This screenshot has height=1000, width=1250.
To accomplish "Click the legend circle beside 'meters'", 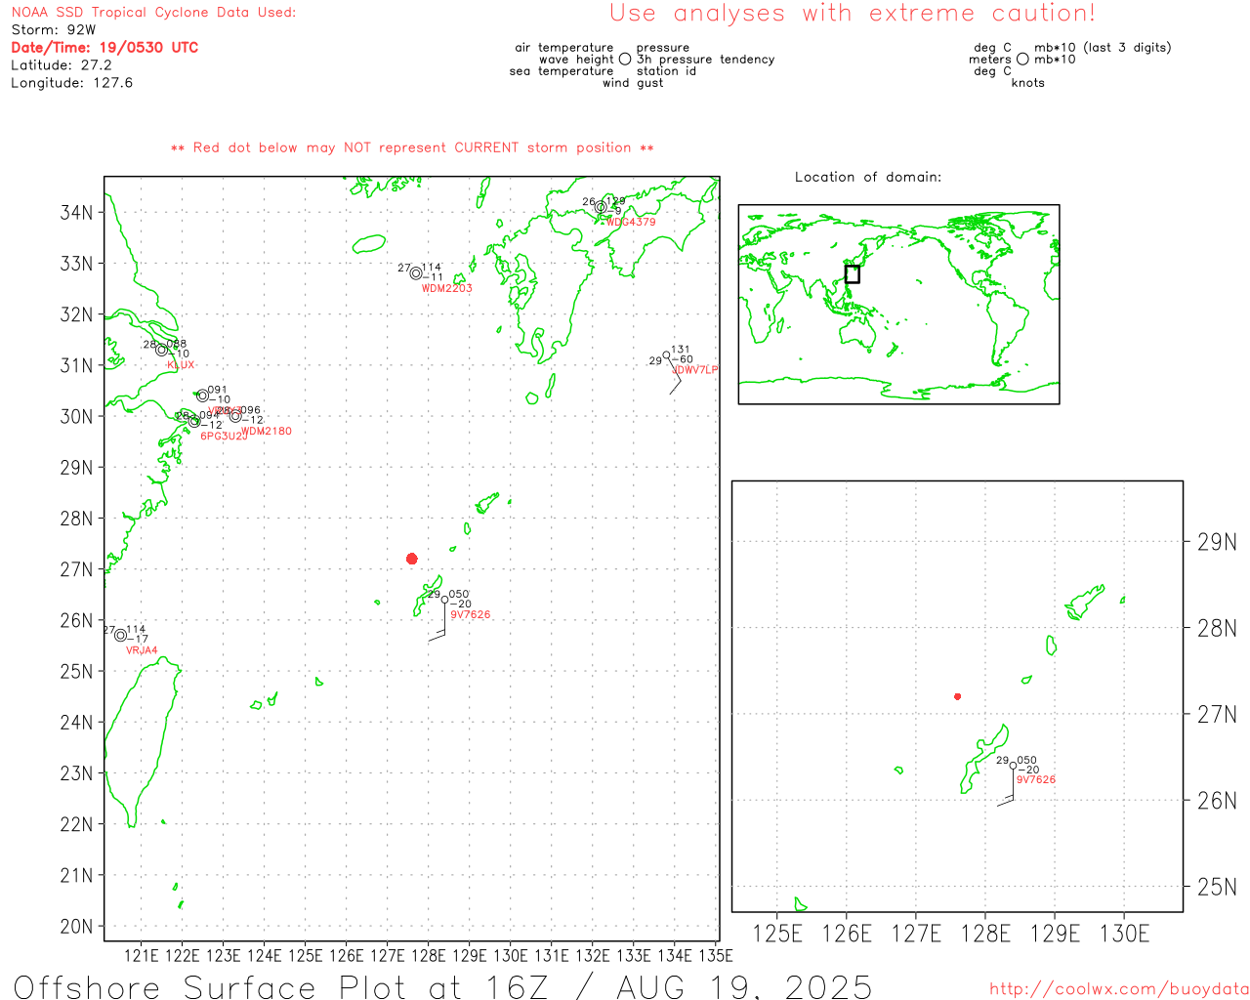I will point(1022,60).
